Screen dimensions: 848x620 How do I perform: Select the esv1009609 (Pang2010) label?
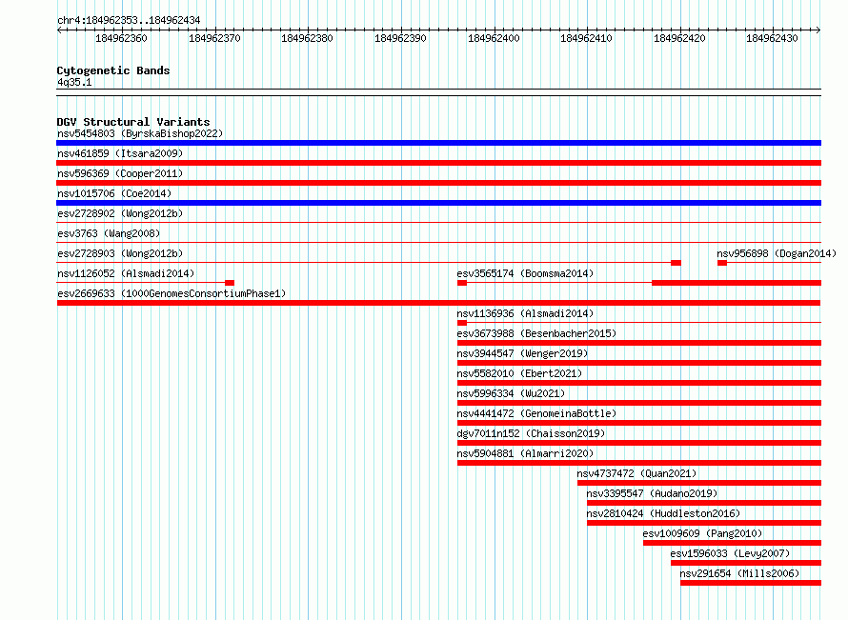coord(702,533)
